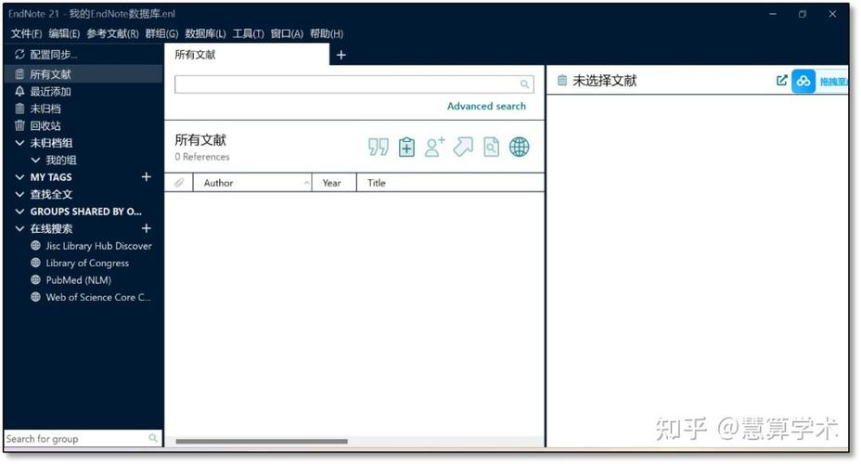861x464 pixels.
Task: Add a new tag with MY TAGS plus
Action: [146, 177]
